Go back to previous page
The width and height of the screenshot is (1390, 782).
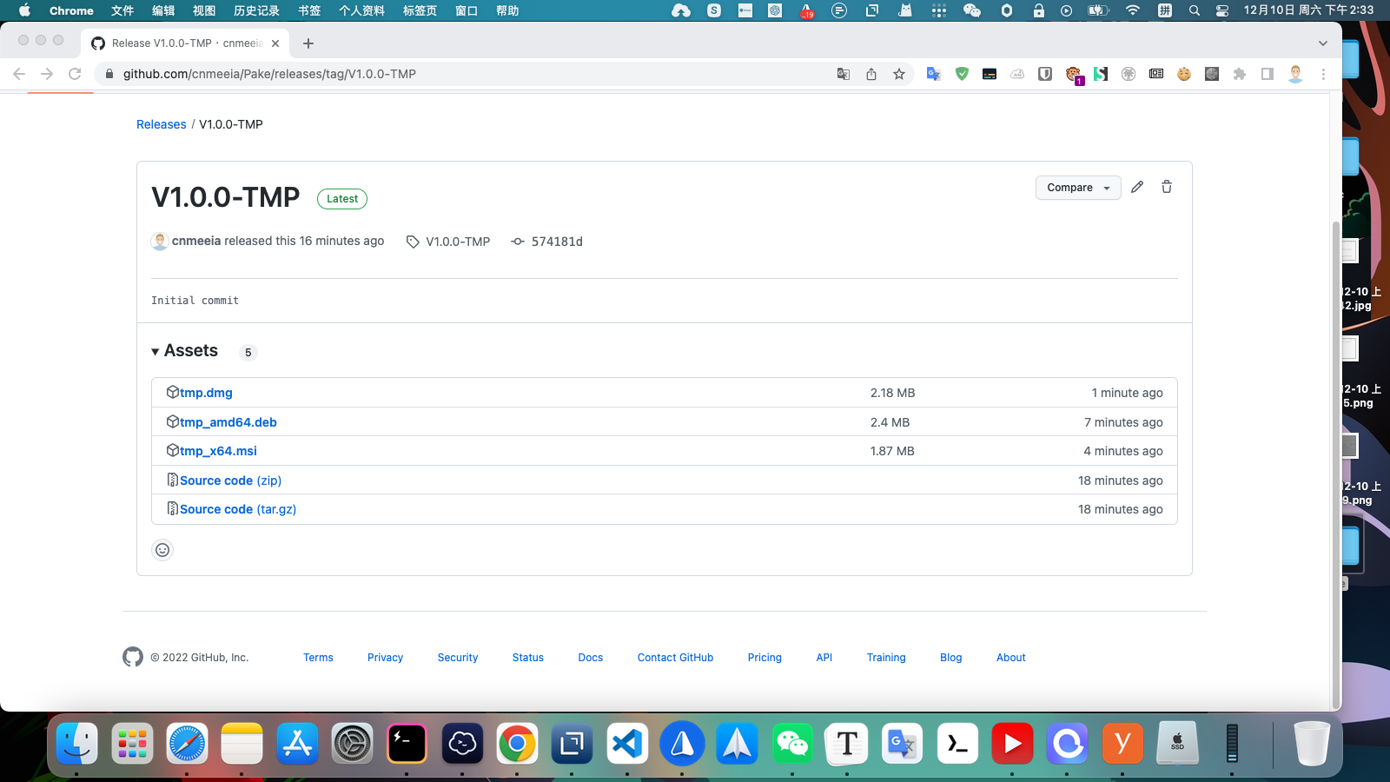pyautogui.click(x=19, y=74)
